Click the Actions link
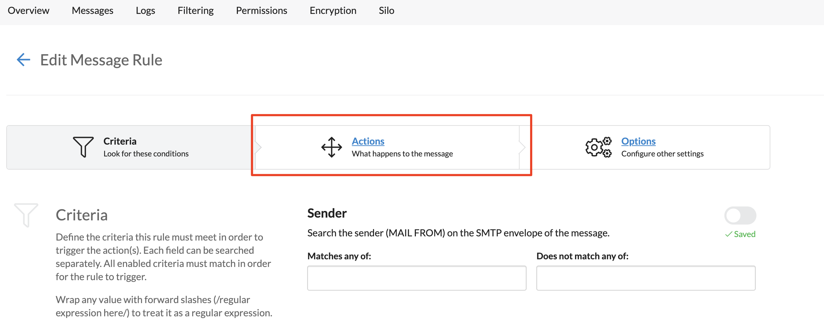The height and width of the screenshot is (333, 824). (368, 141)
